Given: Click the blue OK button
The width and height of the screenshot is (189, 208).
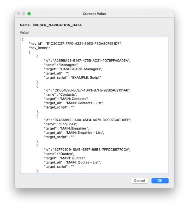Looking at the screenshot, I should pyautogui.click(x=160, y=181).
